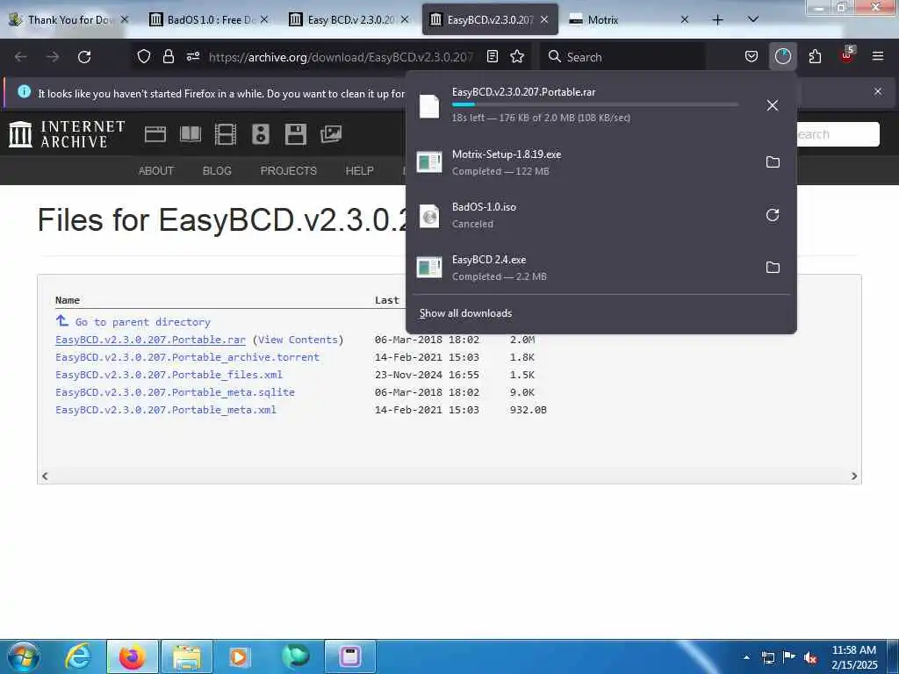The height and width of the screenshot is (674, 899).
Task: Open the ABOUT menu item
Action: (x=156, y=171)
